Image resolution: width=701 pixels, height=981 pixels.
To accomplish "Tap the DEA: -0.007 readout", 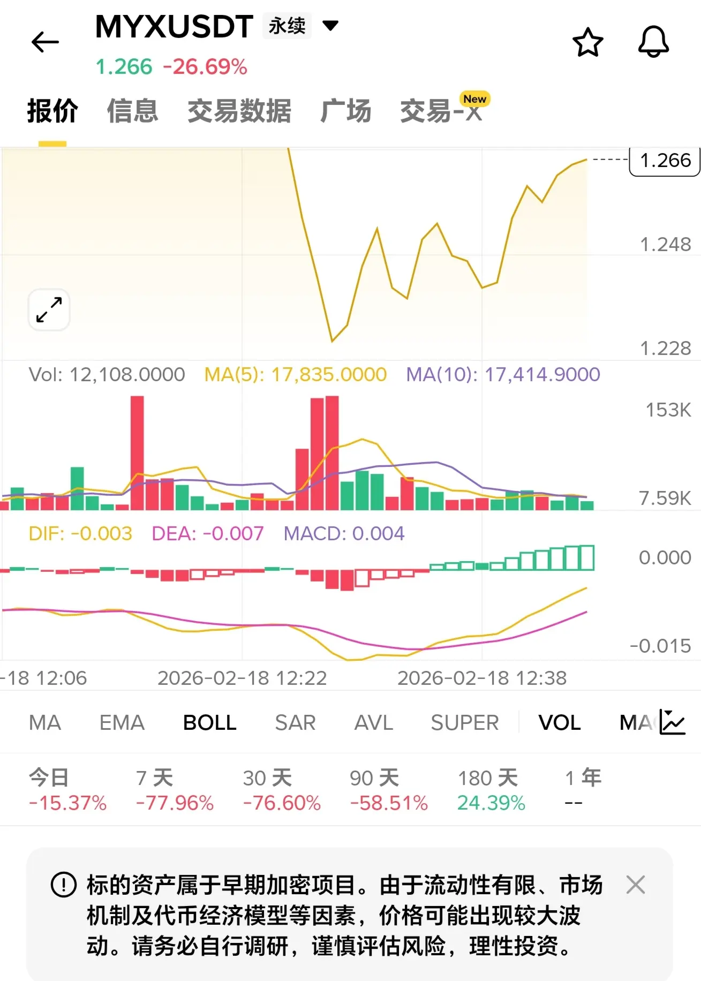I will coord(208,533).
